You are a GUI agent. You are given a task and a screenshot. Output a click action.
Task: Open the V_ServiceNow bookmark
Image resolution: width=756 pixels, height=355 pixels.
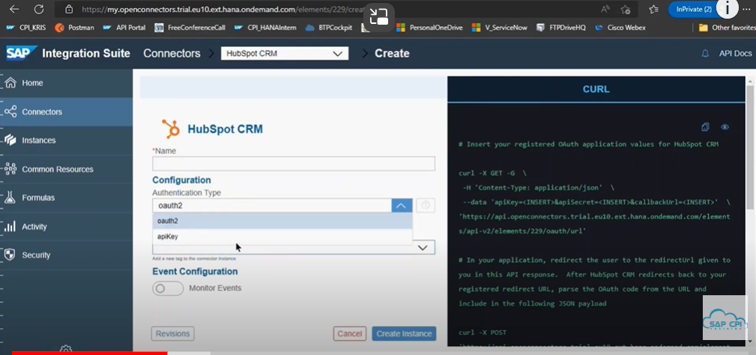(500, 28)
